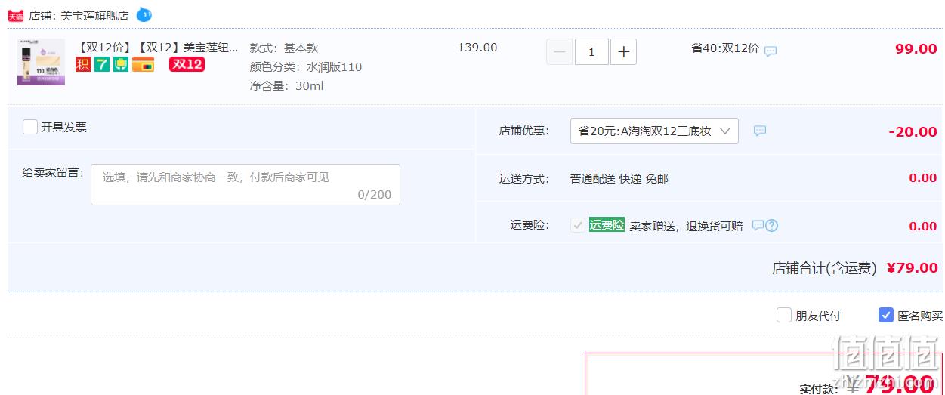The height and width of the screenshot is (395, 945).
Task: Open the product title 【双12价】【双12】美宝莲纽...
Action: click(x=157, y=48)
